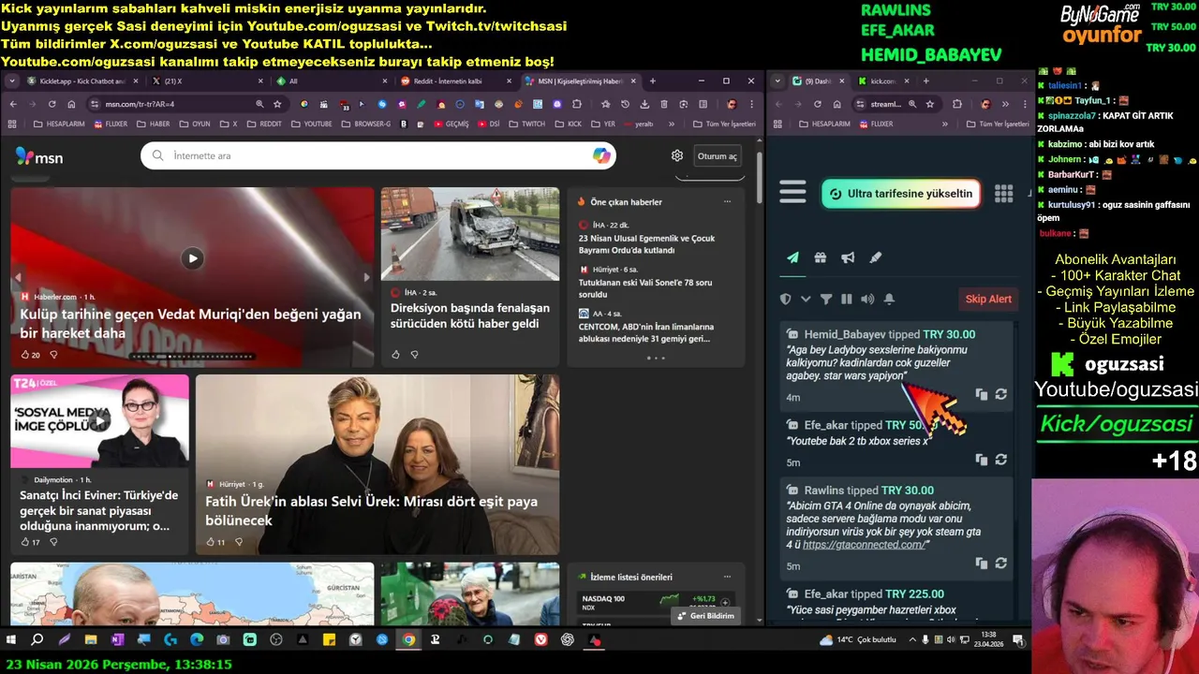
Task: Click the Geri Bildirim feedback button
Action: pyautogui.click(x=705, y=616)
